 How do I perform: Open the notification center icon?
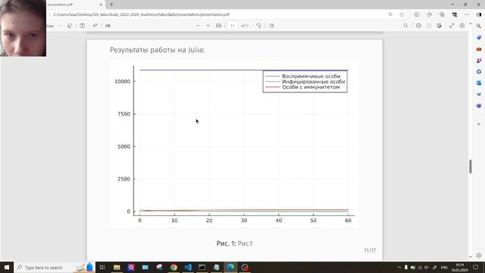pos(476,267)
